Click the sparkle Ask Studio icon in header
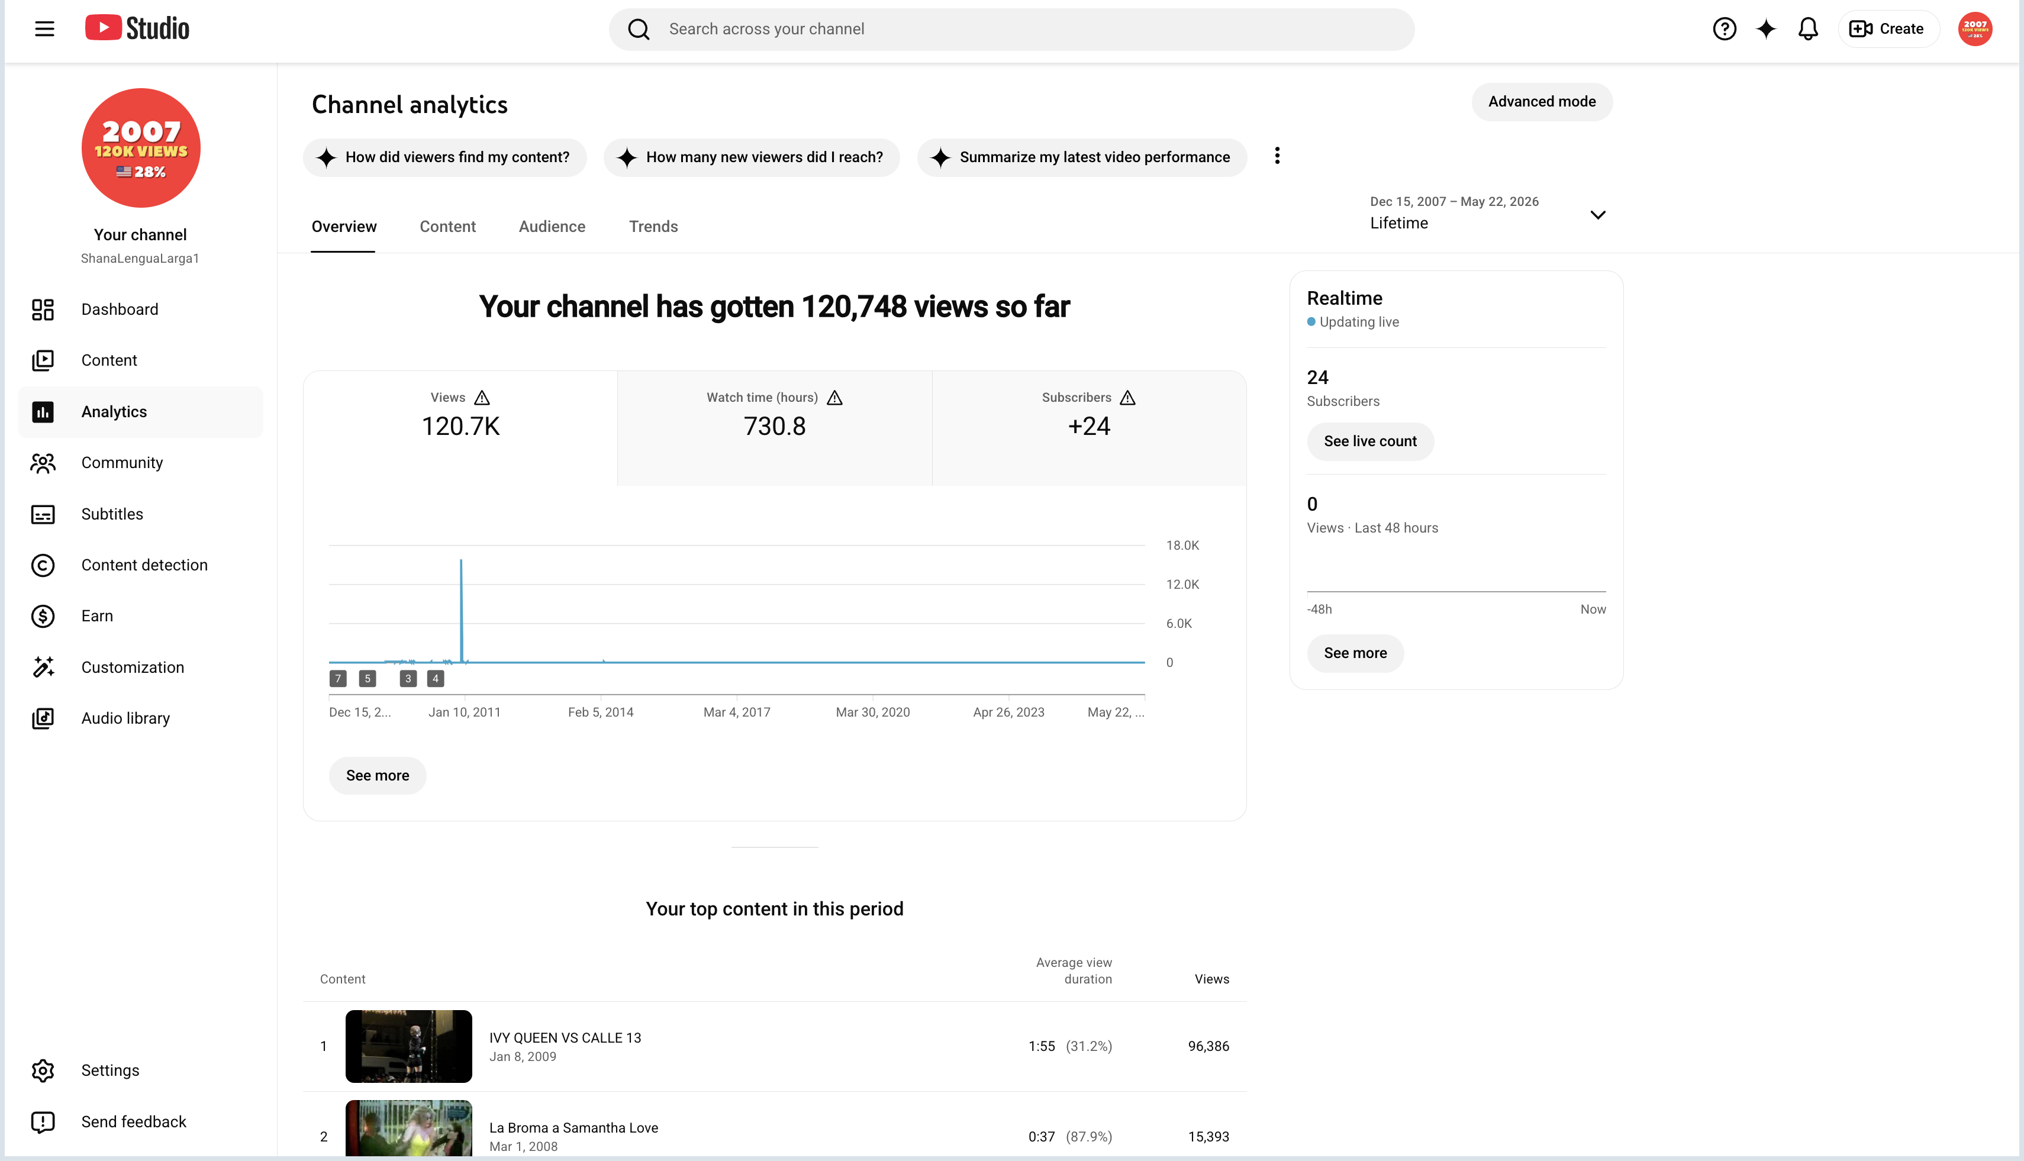The height and width of the screenshot is (1161, 2024). click(1767, 30)
